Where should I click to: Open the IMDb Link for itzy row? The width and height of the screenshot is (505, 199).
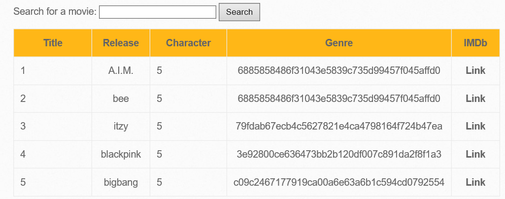pos(475,126)
